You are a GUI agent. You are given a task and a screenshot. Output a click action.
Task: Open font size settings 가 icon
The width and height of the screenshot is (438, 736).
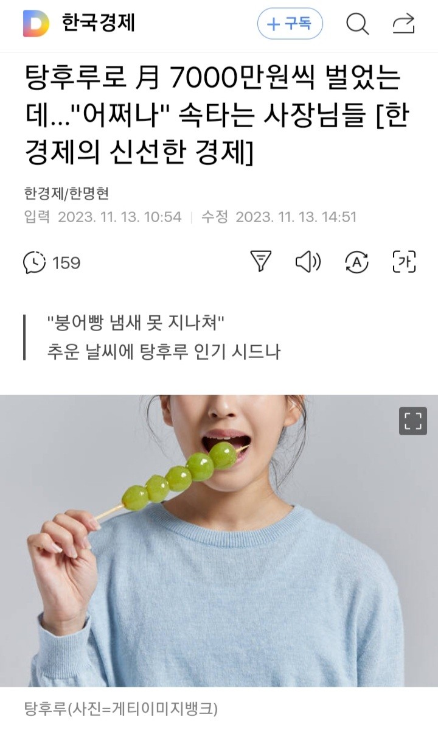click(403, 262)
